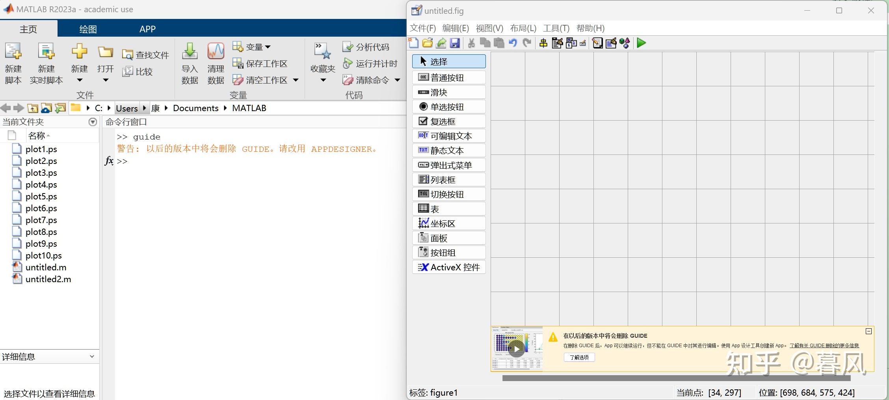
Task: Select the Radio Button (单选按钮) component
Action: click(449, 107)
